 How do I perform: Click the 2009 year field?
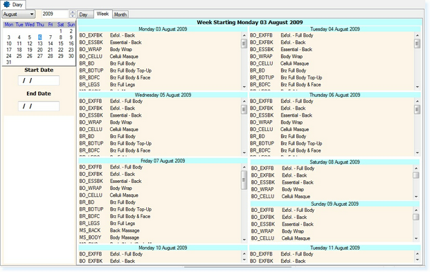(x=55, y=14)
